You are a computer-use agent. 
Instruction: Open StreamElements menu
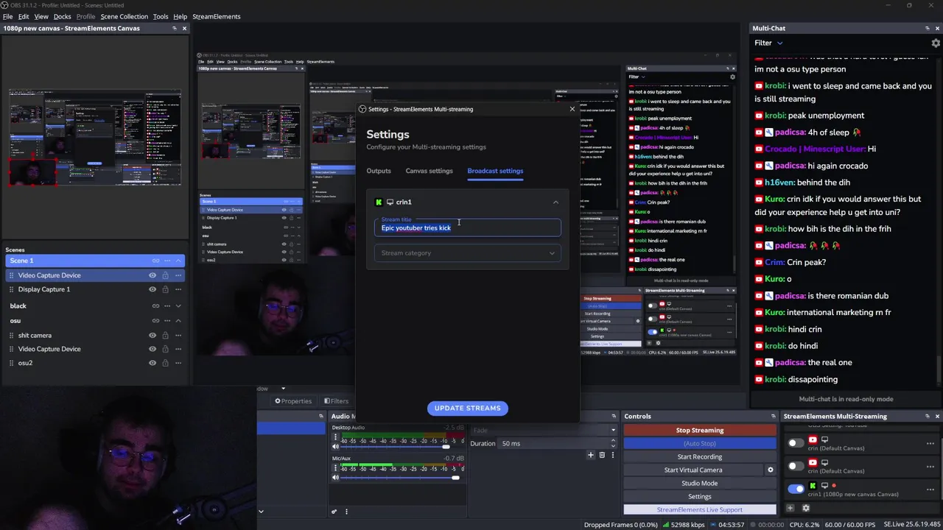pos(216,16)
